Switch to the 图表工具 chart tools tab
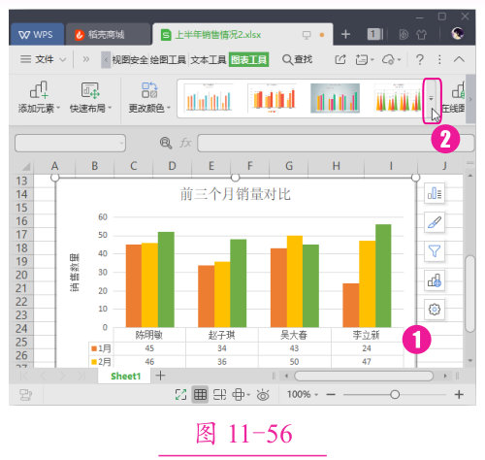 pos(248,59)
